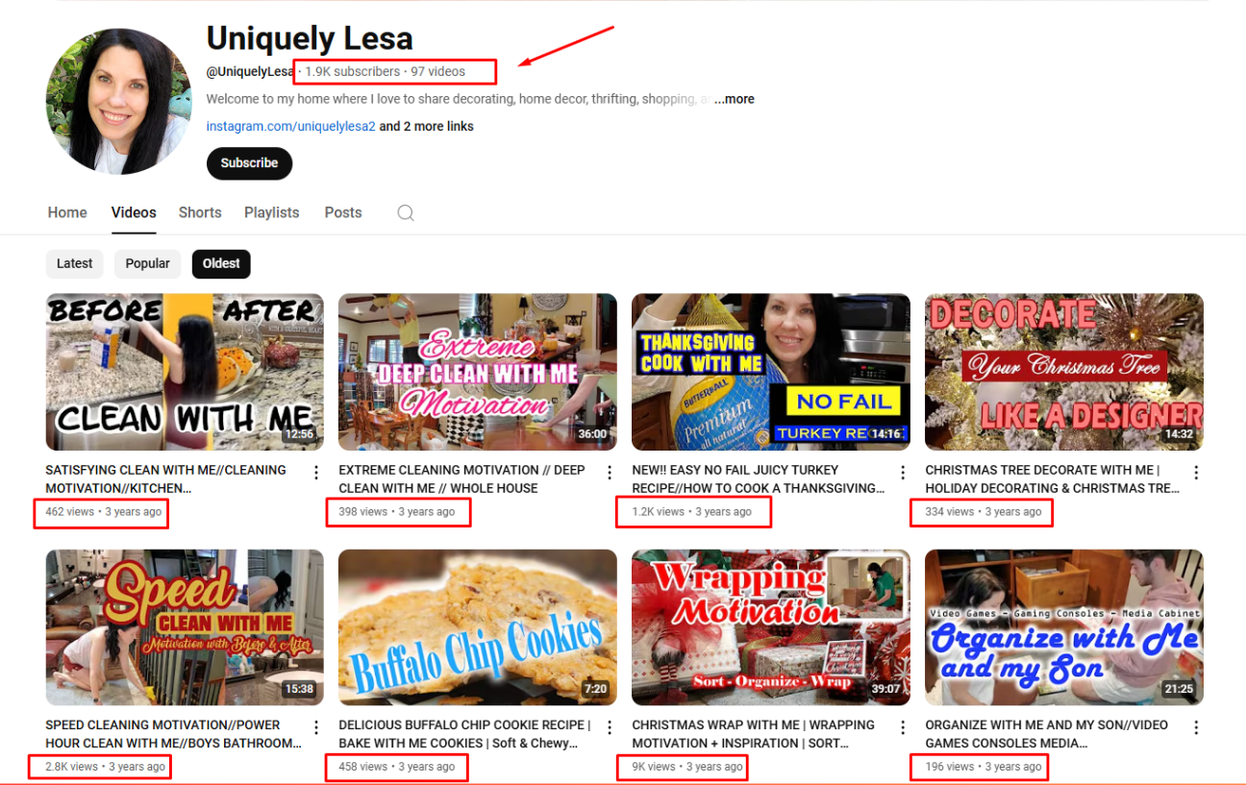Expand the channel description with ...more
The width and height of the screenshot is (1246, 785).
click(734, 99)
